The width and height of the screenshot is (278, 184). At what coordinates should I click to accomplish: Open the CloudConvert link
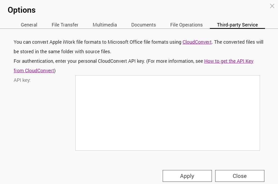197,42
